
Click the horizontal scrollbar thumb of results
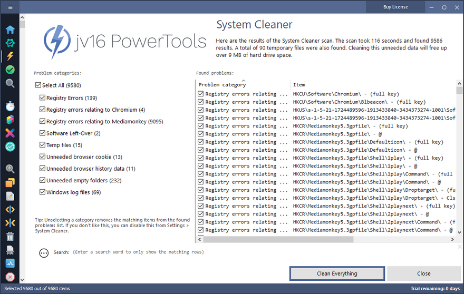(278, 239)
